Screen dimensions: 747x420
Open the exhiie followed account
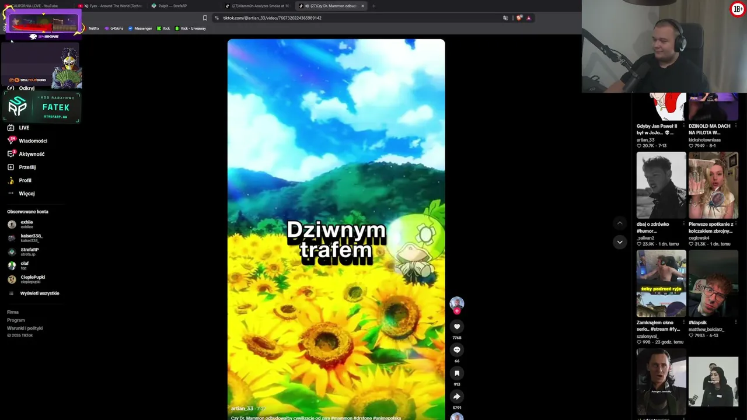pyautogui.click(x=27, y=224)
